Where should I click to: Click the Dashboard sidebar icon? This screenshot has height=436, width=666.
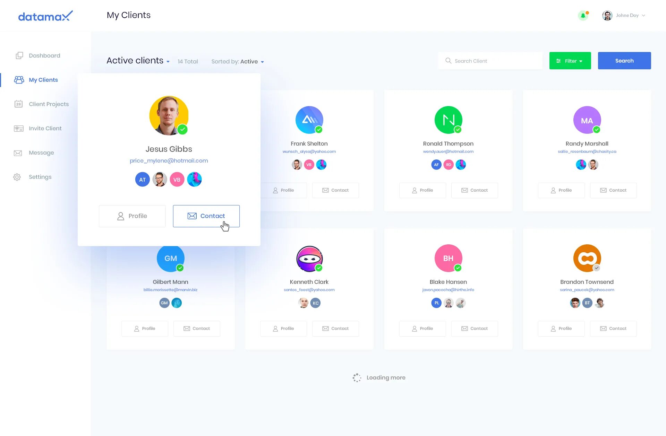pyautogui.click(x=19, y=55)
